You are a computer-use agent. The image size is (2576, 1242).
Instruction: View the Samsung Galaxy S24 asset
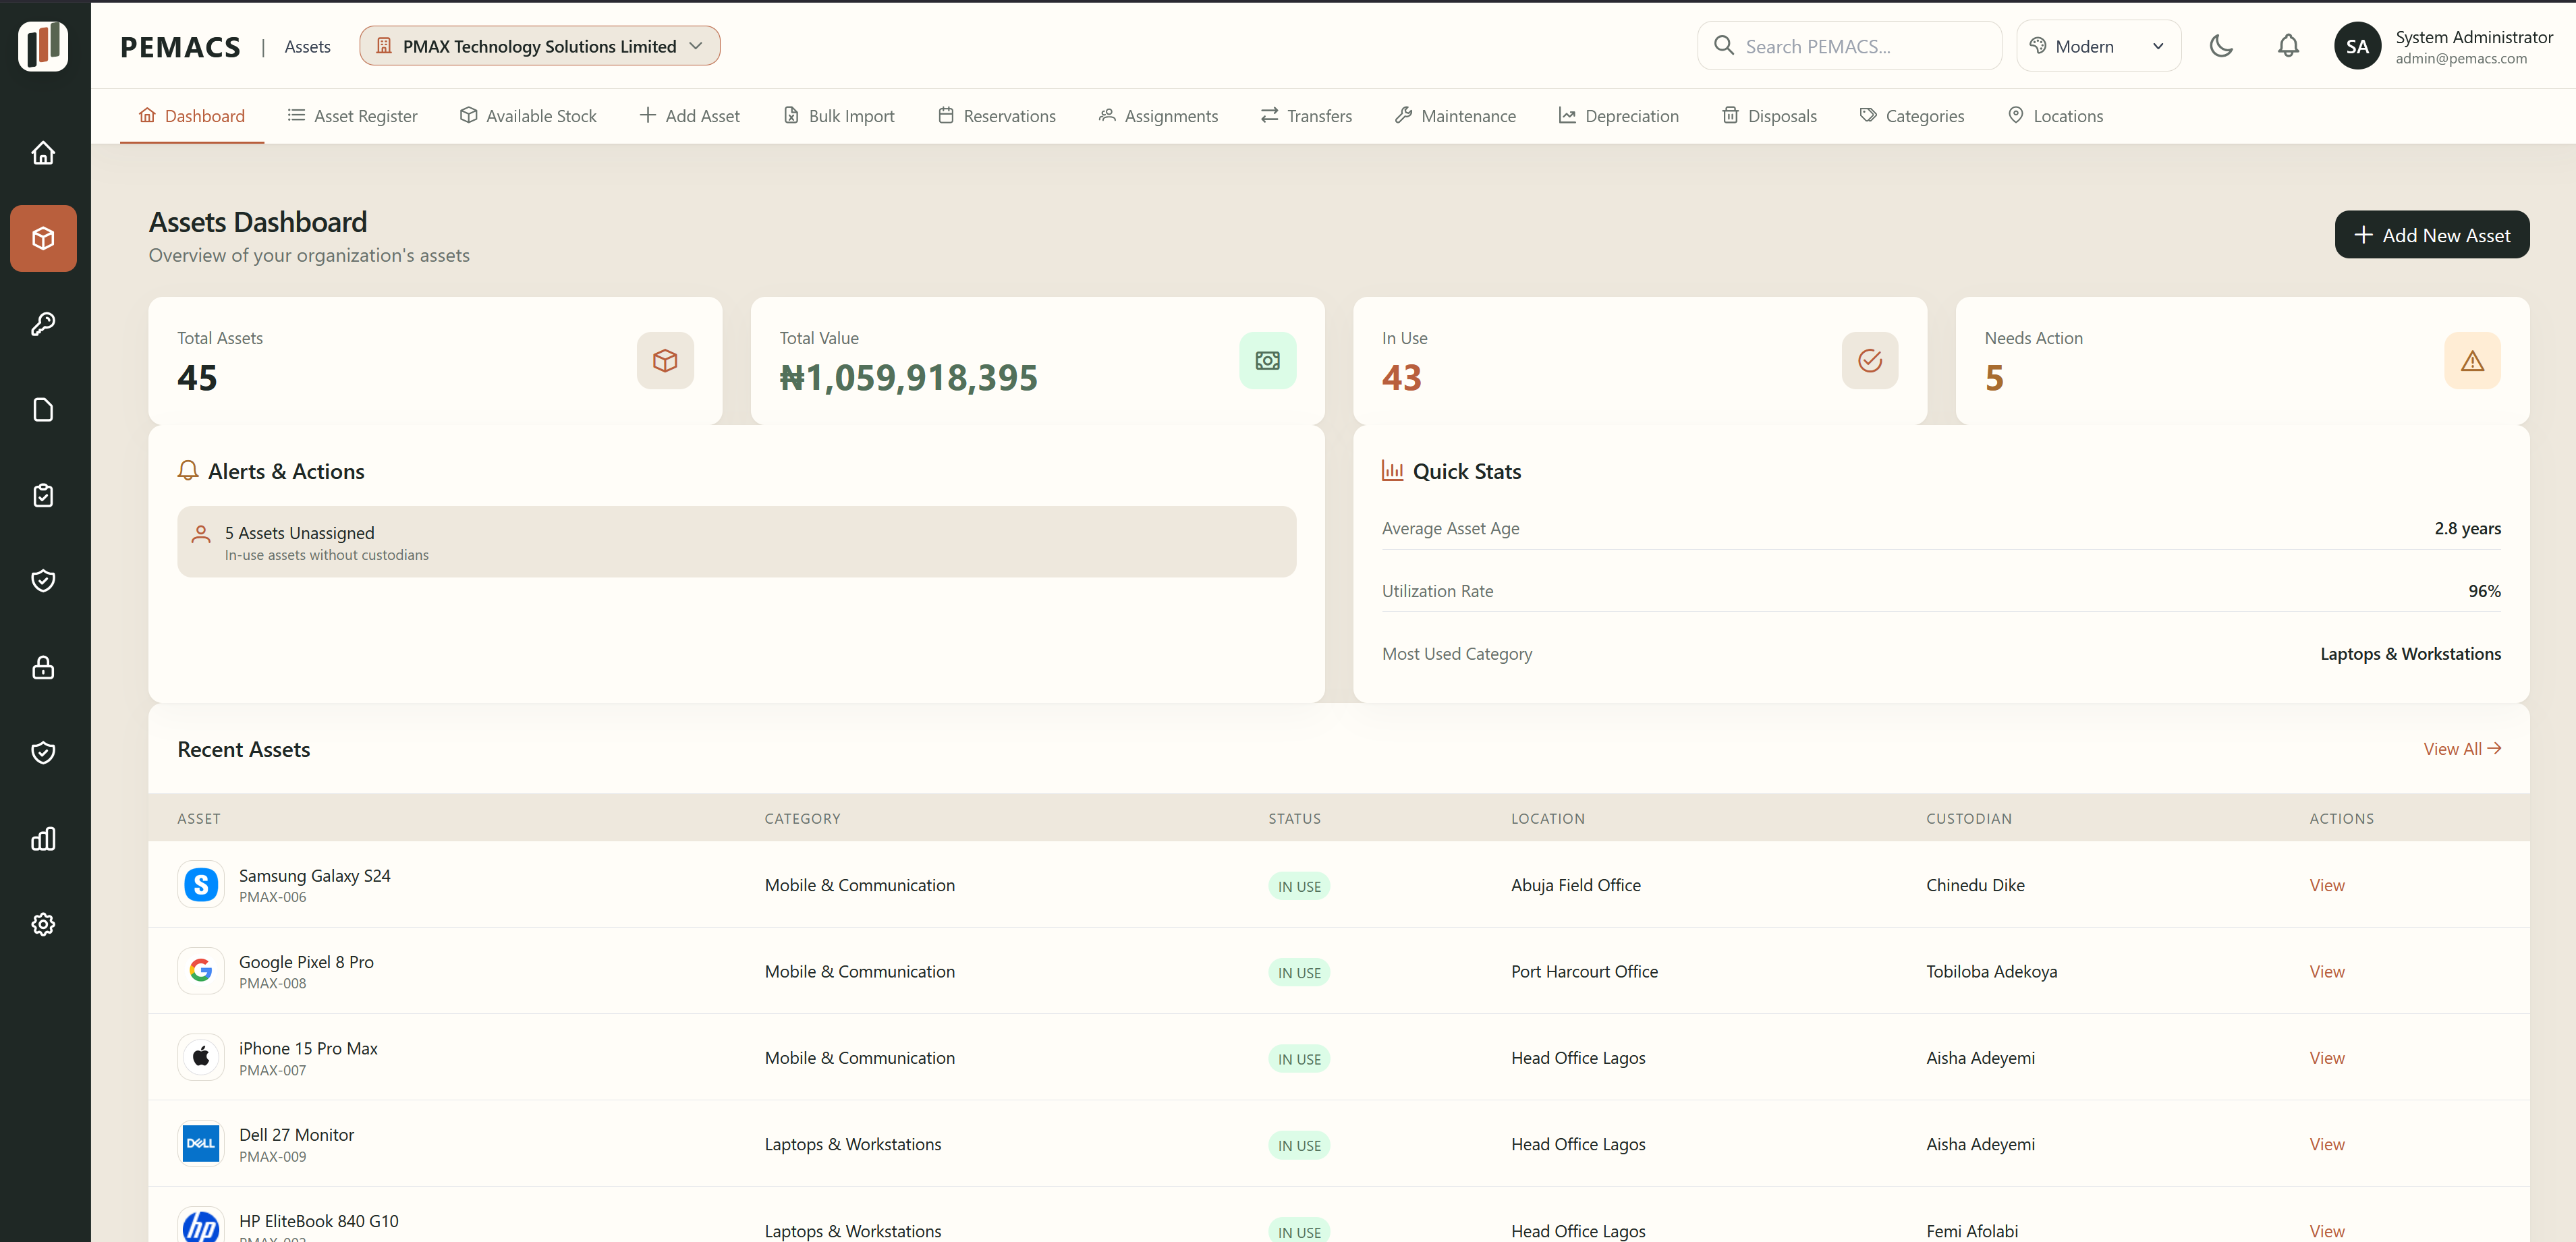[2327, 885]
